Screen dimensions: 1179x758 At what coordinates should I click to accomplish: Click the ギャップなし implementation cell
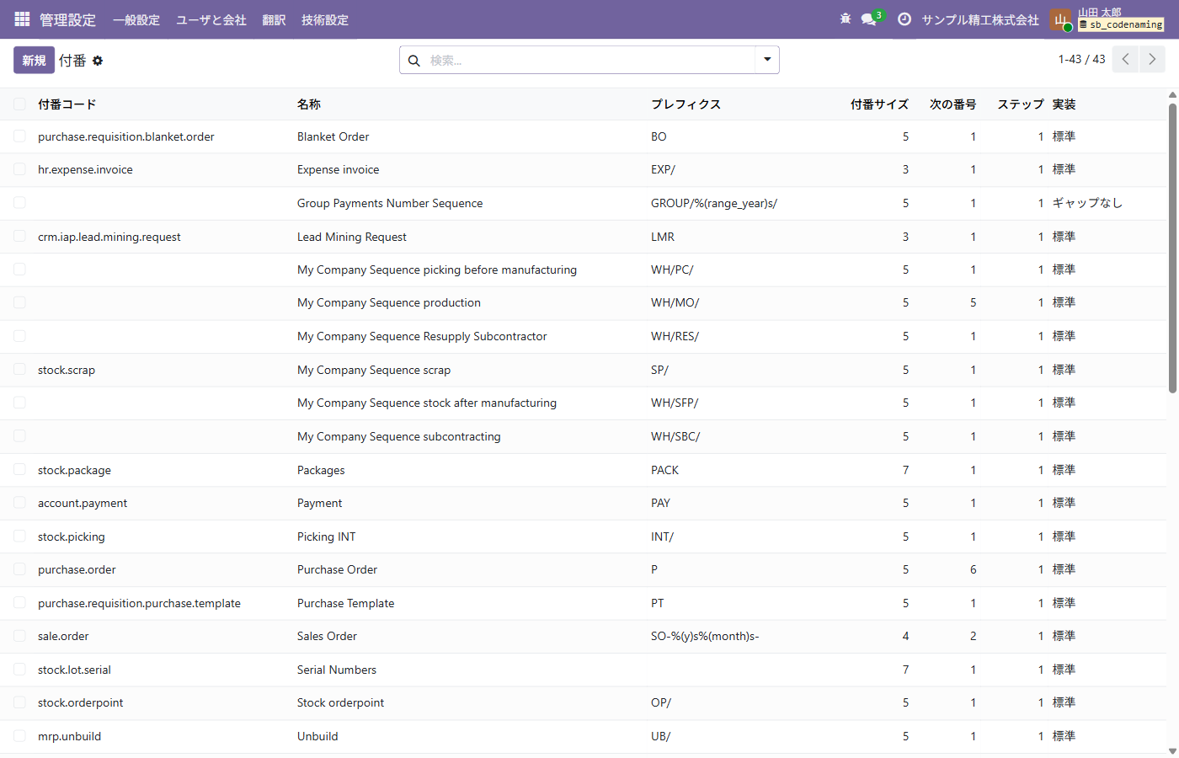[1087, 203]
